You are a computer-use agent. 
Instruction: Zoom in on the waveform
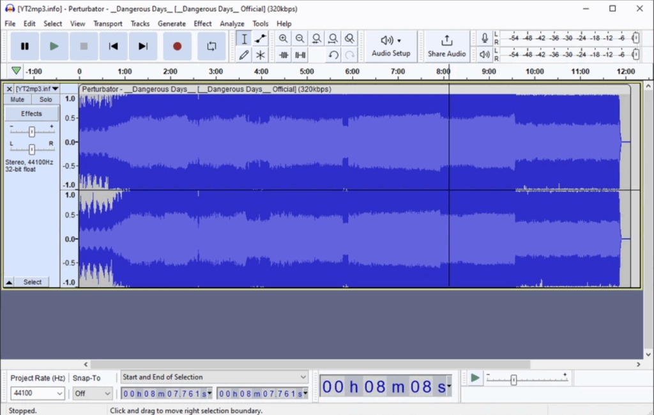tap(284, 38)
